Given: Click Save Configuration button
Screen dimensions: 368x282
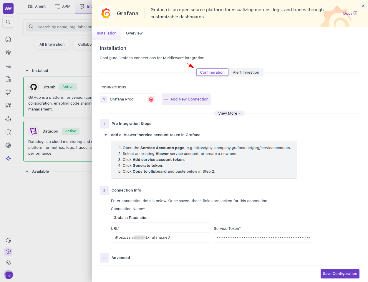Looking at the screenshot, I should pos(340,274).
